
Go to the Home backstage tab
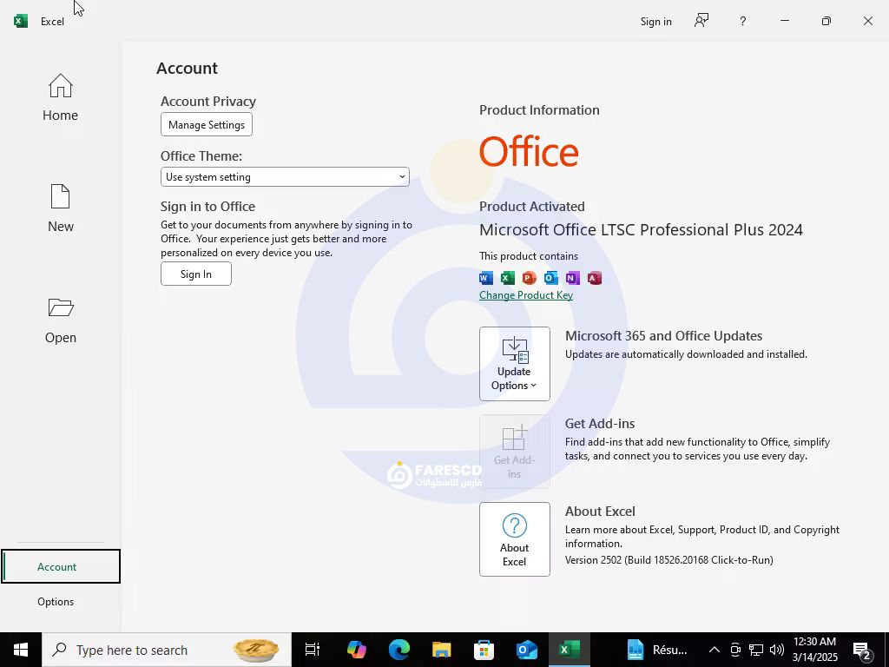[x=60, y=97]
